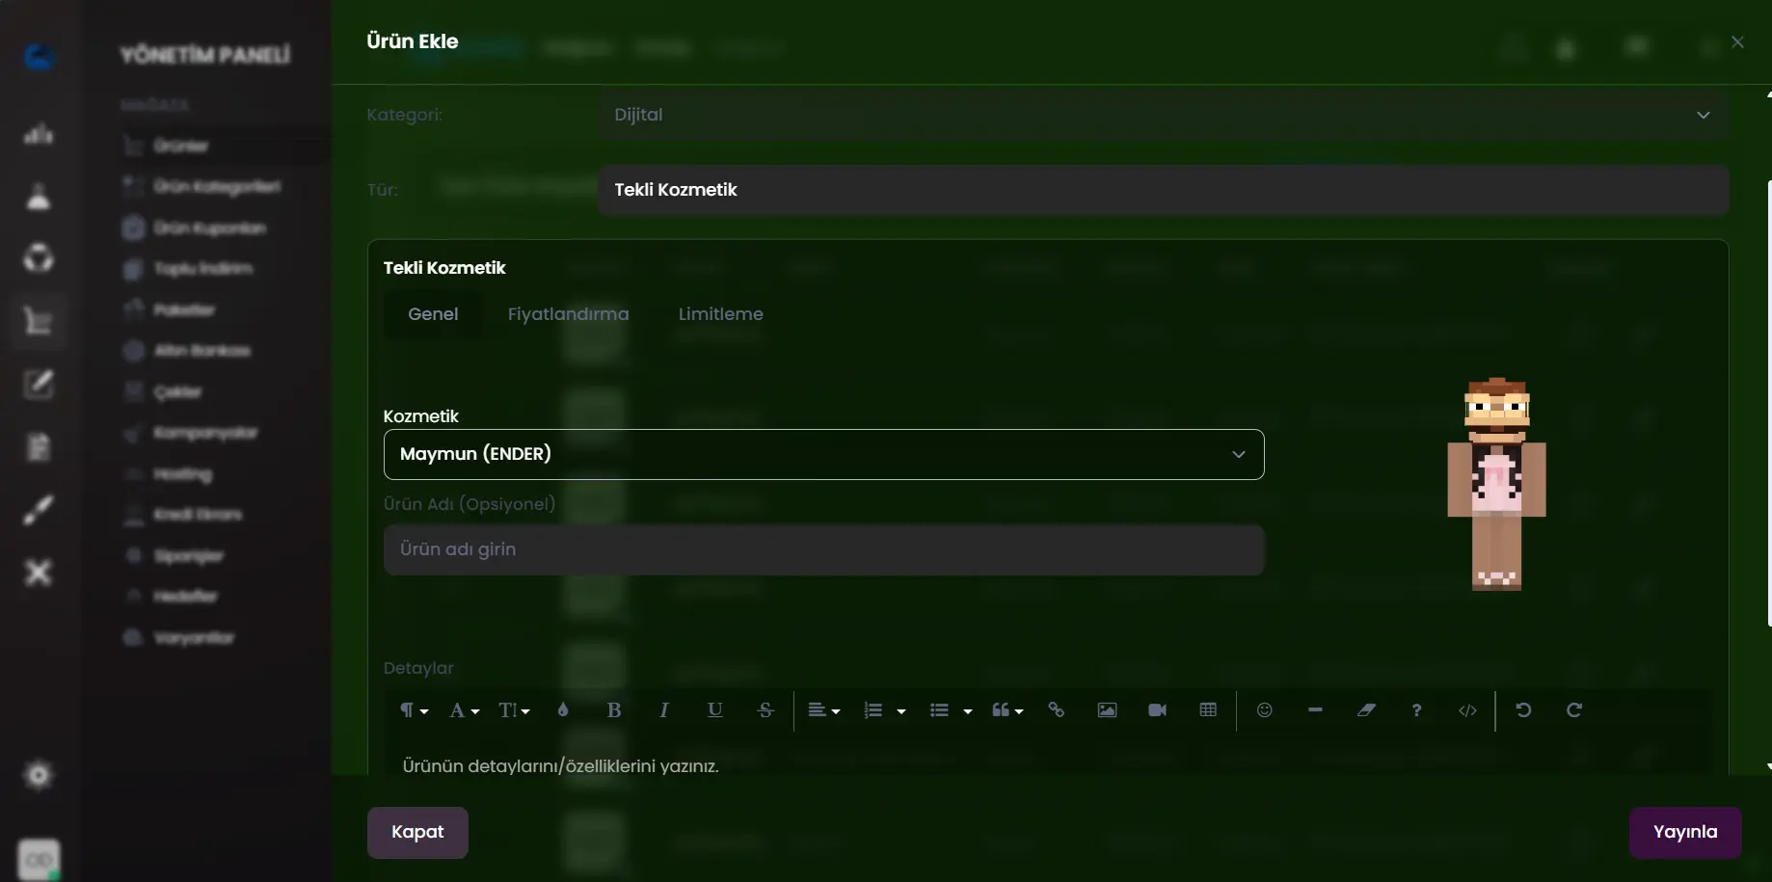
Task: Open the blockquote dropdown
Action: coord(1007,710)
